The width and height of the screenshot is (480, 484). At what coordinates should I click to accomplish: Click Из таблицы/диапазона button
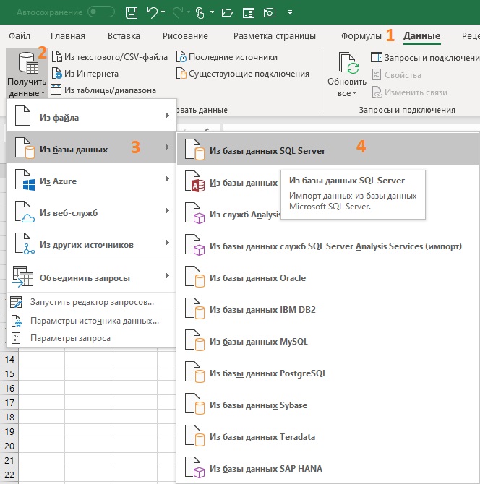(x=103, y=90)
